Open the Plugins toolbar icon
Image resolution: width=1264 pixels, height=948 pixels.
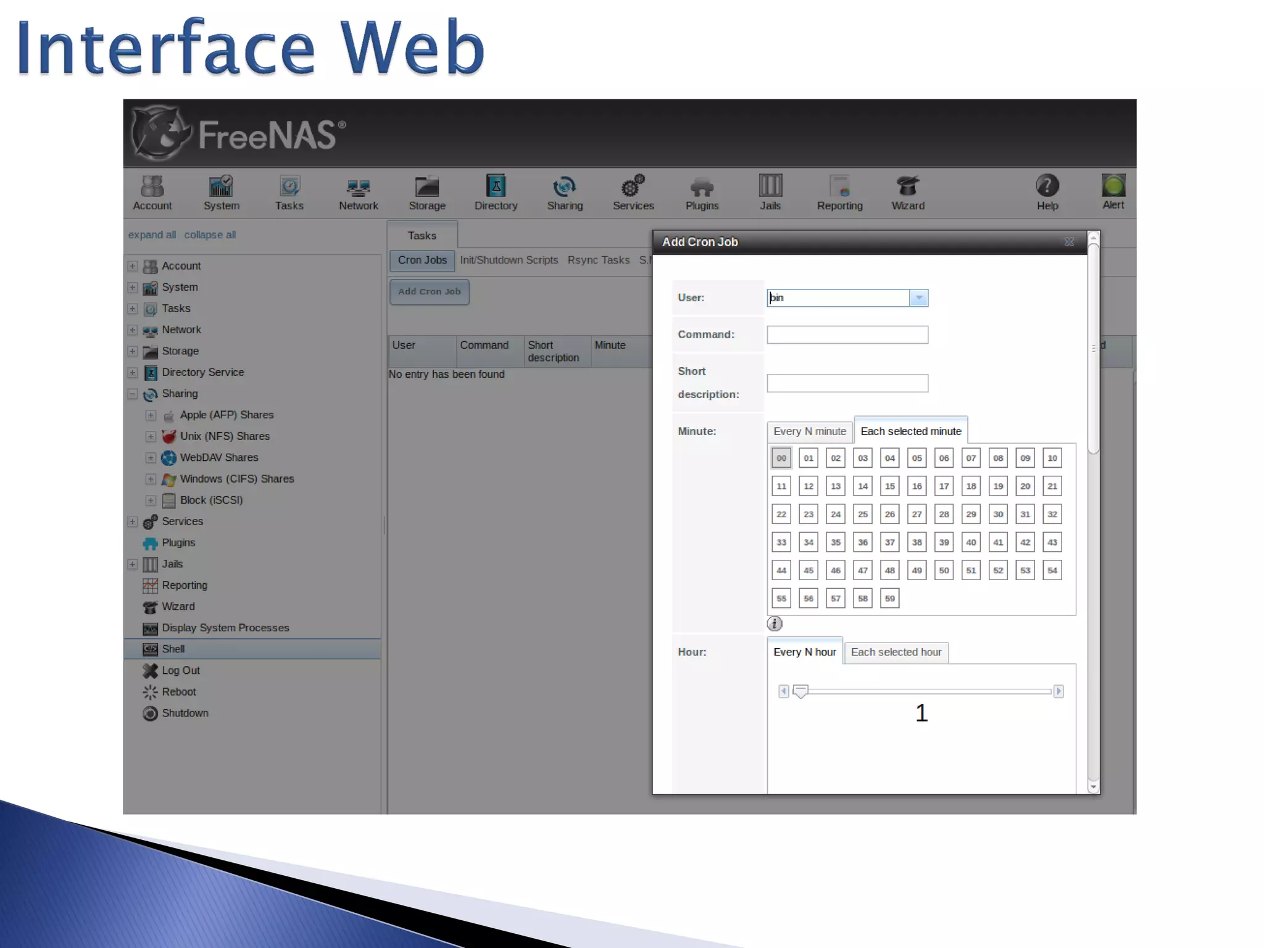(702, 187)
